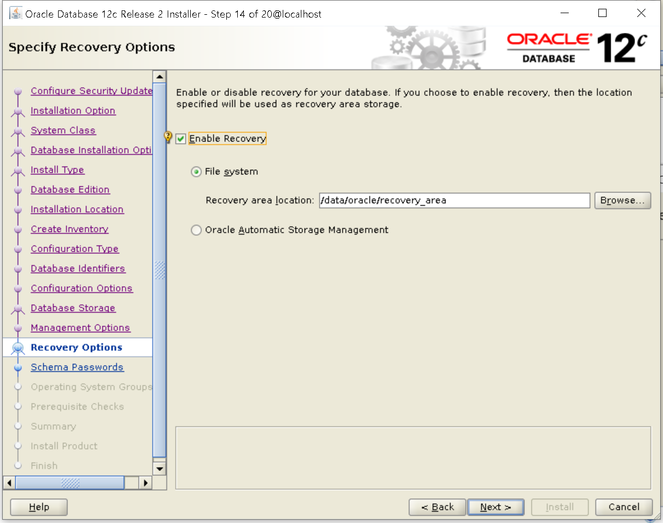This screenshot has width=663, height=523.
Task: Click the horizontal scrollbar thumb of step list
Action: click(x=70, y=483)
